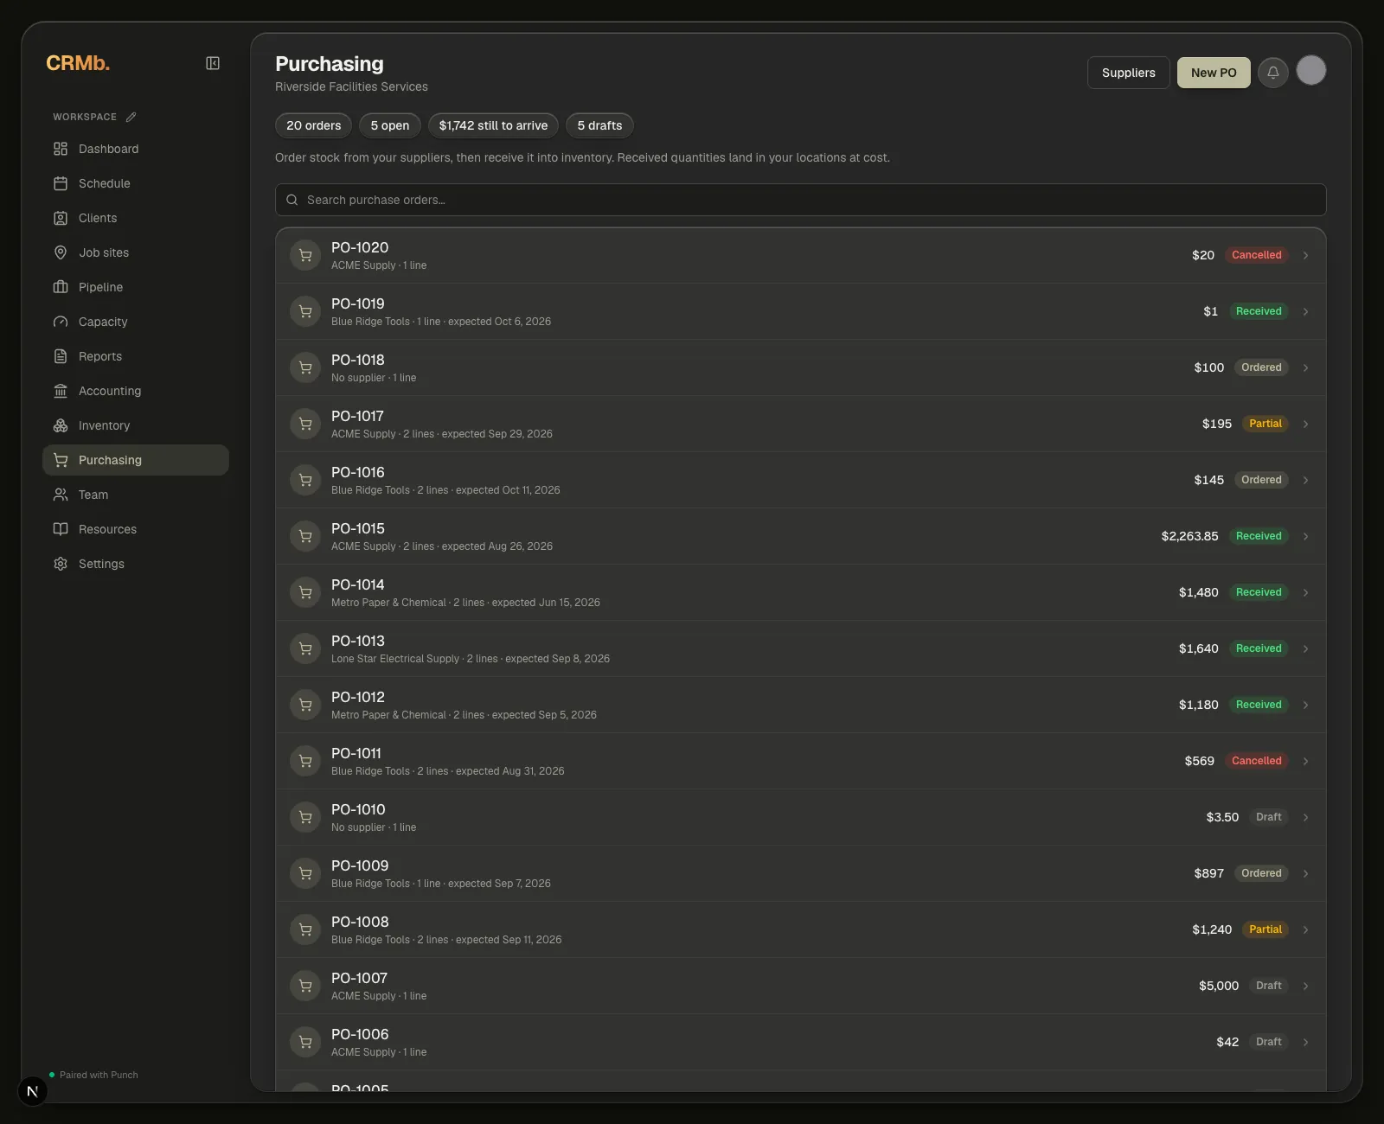
Task: Open the PO-1007 order title
Action: click(359, 978)
